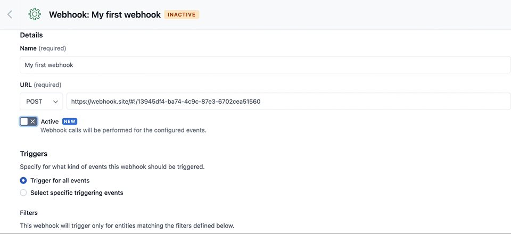Click the NEW badge next to Active
Image resolution: width=511 pixels, height=234 pixels.
[69, 121]
